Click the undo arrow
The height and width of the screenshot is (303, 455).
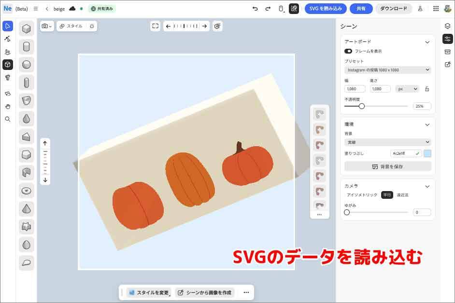[x=255, y=9]
